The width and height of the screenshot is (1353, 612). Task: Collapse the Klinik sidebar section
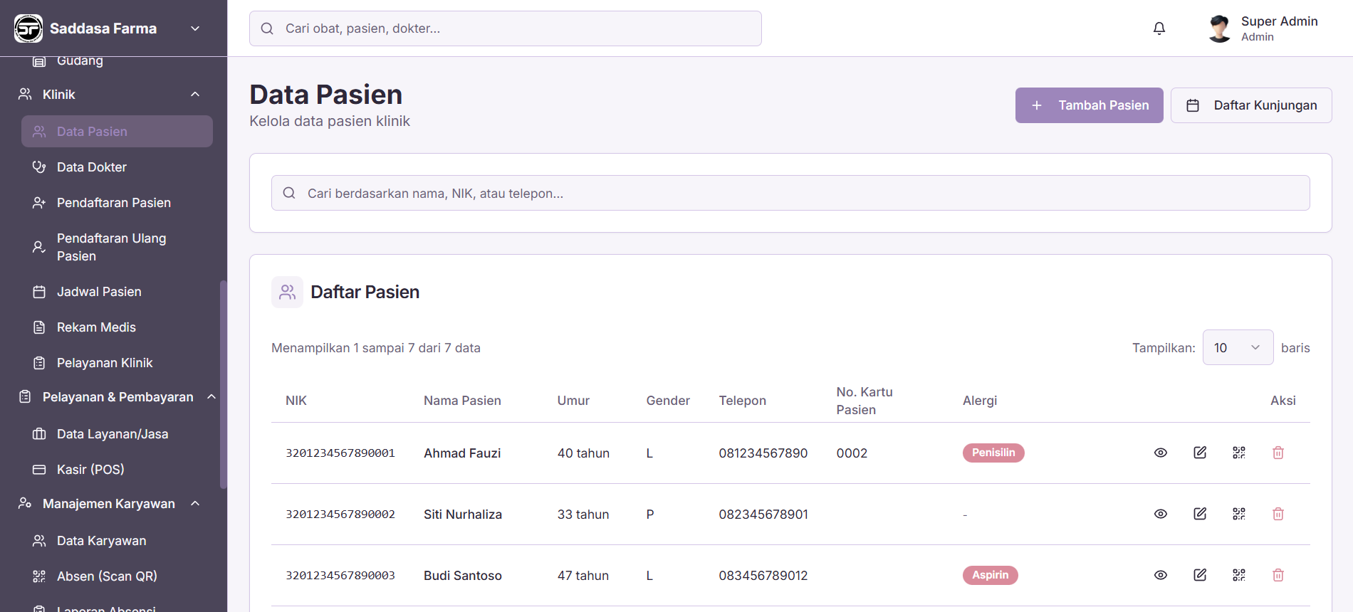pos(195,94)
